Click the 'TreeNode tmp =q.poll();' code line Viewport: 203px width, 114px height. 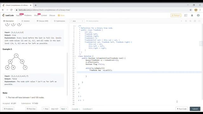pos(101,70)
